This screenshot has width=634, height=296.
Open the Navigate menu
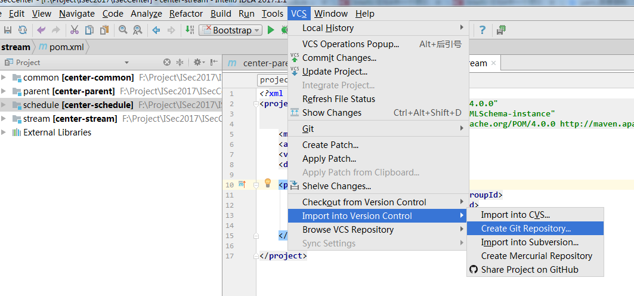tap(77, 14)
